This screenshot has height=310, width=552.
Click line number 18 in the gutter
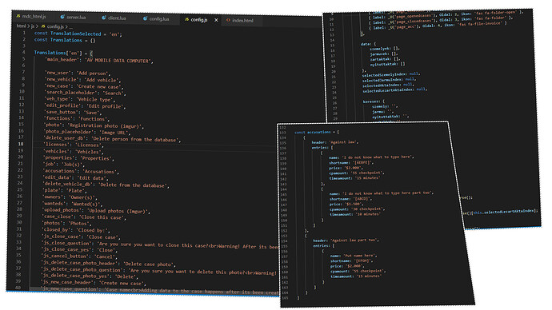pyautogui.click(x=21, y=143)
